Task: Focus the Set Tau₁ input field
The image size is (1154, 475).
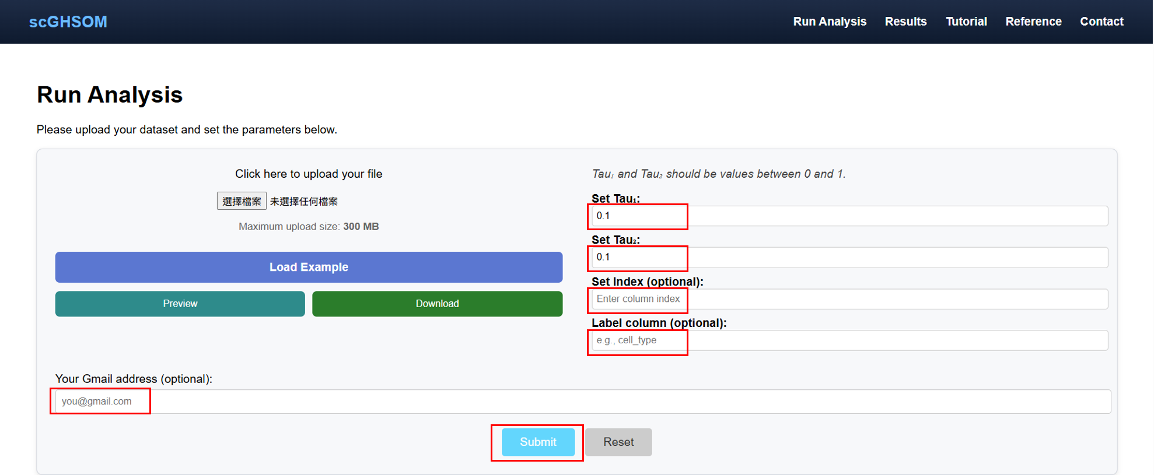Action: [x=849, y=216]
